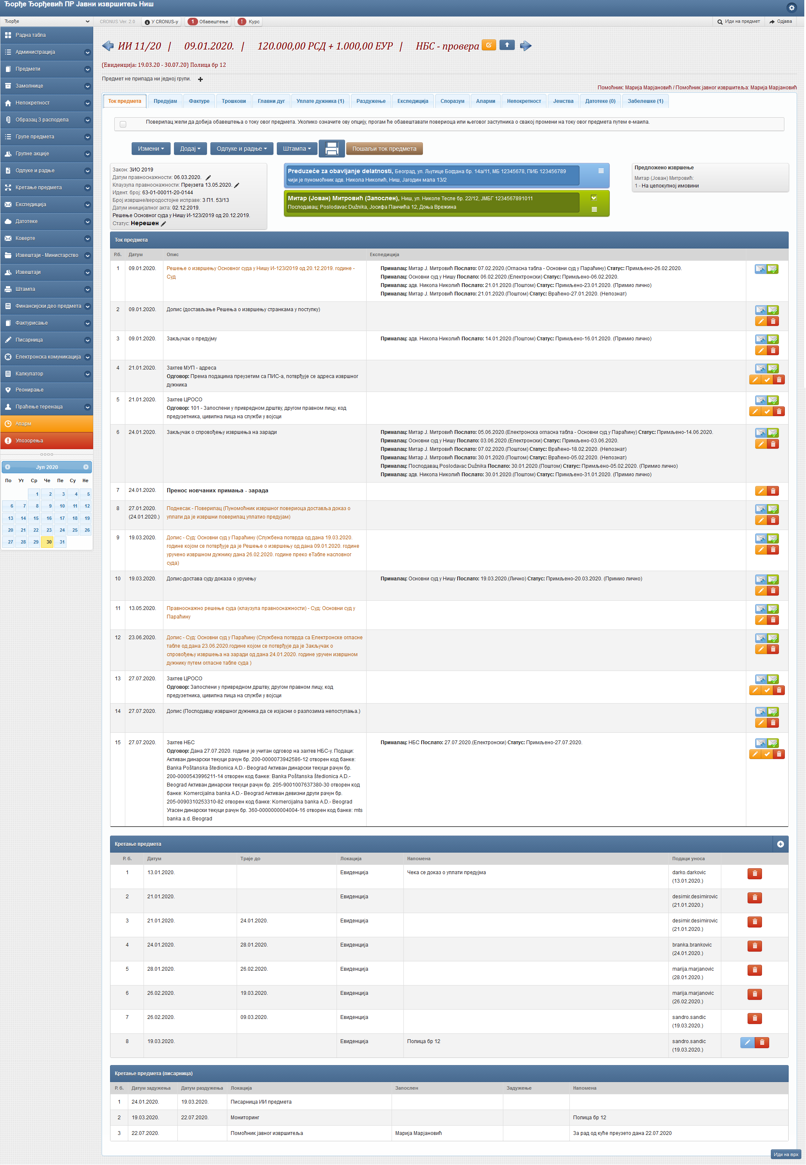Edit the Статус Нерешен pencil icon

tap(164, 224)
